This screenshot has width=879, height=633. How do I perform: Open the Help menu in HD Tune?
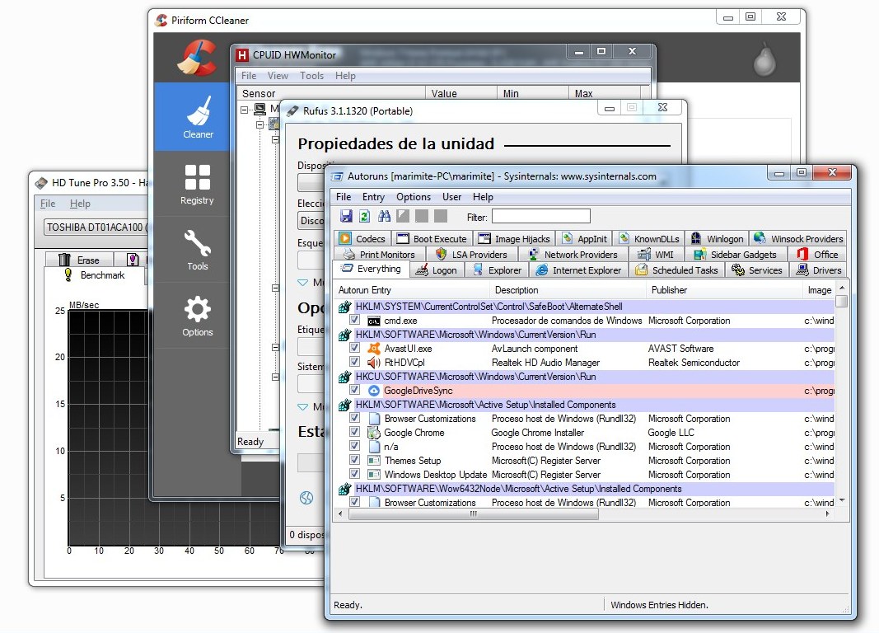(80, 204)
